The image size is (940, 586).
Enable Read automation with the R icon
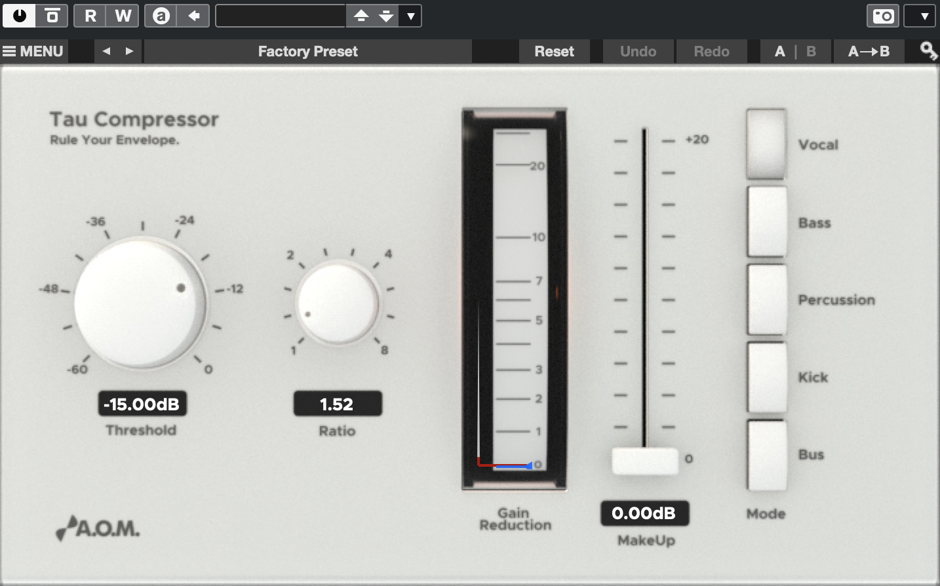pos(90,16)
